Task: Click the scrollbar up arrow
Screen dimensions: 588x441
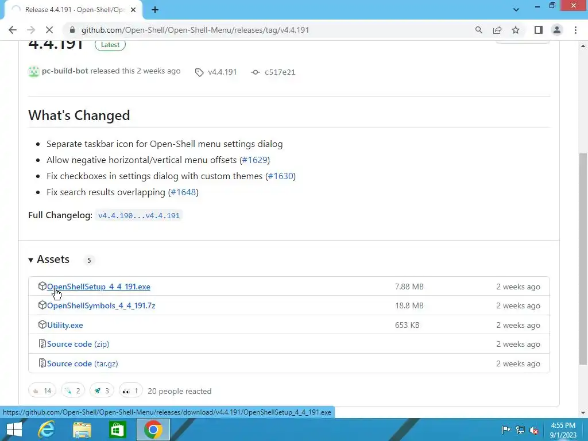Action: 583,46
